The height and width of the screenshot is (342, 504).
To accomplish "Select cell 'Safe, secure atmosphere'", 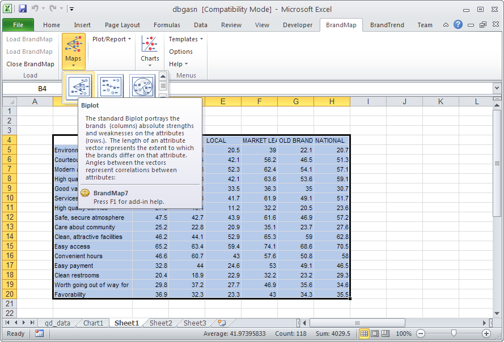I will (93, 217).
